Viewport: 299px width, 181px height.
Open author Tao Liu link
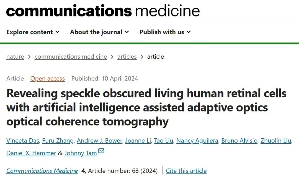(164, 141)
